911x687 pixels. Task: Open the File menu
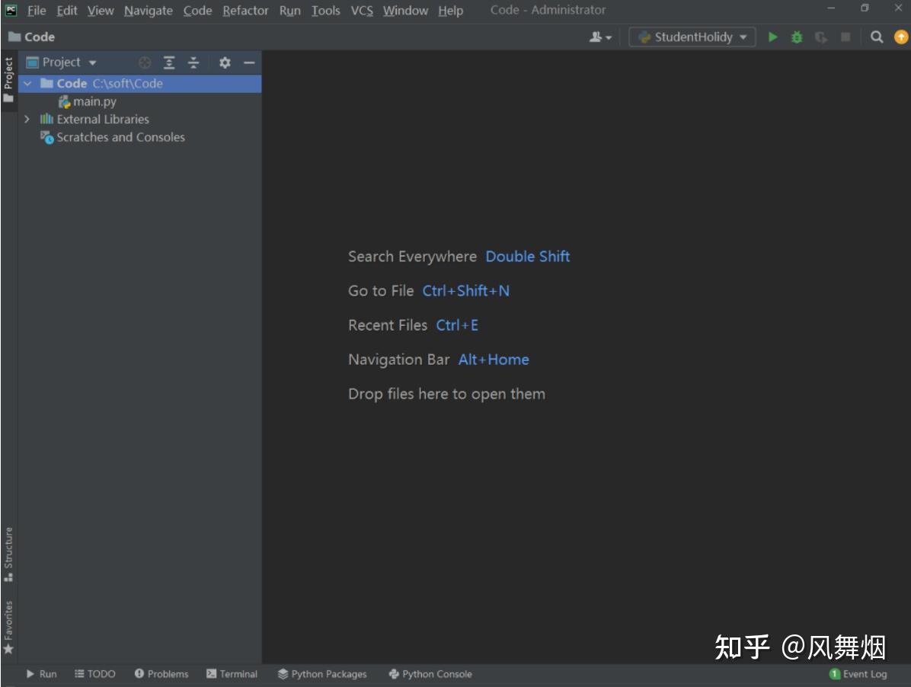coord(37,11)
